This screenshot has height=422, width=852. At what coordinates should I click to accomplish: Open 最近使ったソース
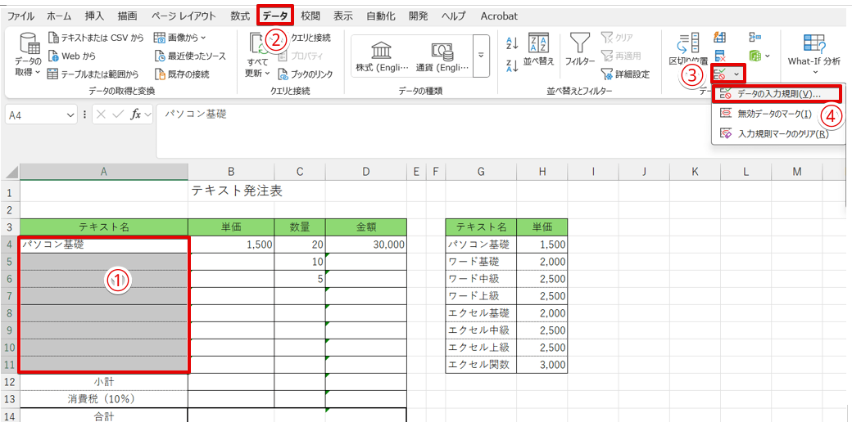click(x=189, y=56)
